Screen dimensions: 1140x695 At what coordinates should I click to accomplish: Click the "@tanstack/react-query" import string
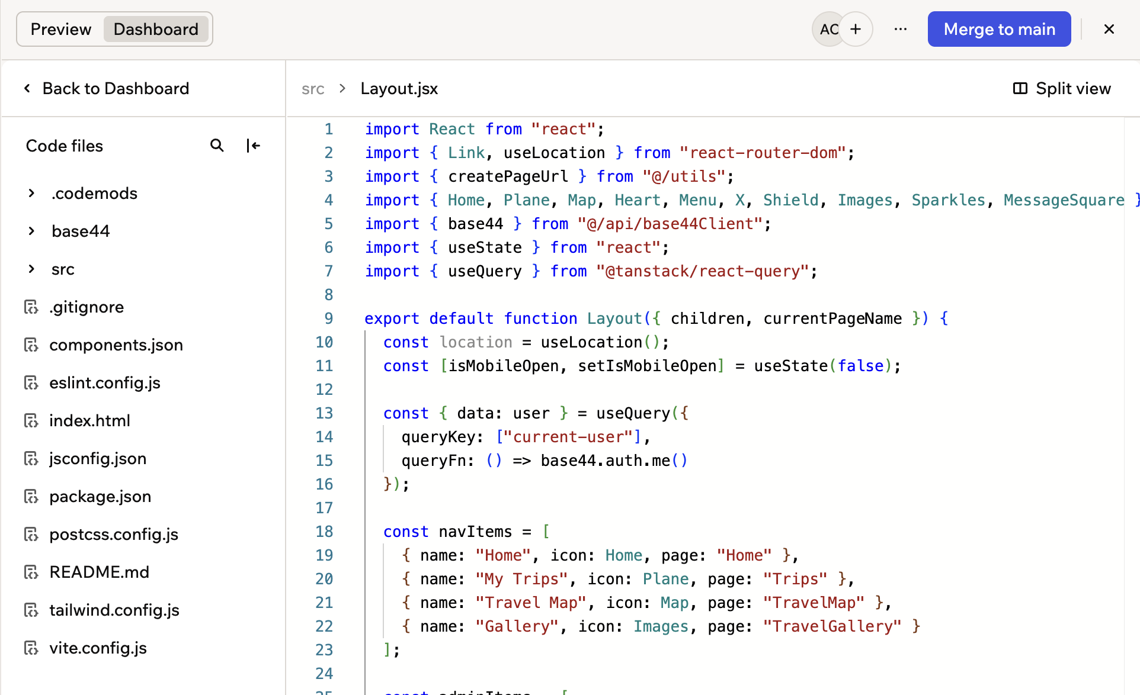point(703,271)
